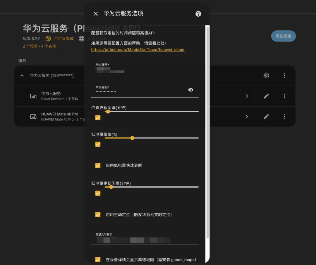Click the globe icon near version

(x=81, y=39)
